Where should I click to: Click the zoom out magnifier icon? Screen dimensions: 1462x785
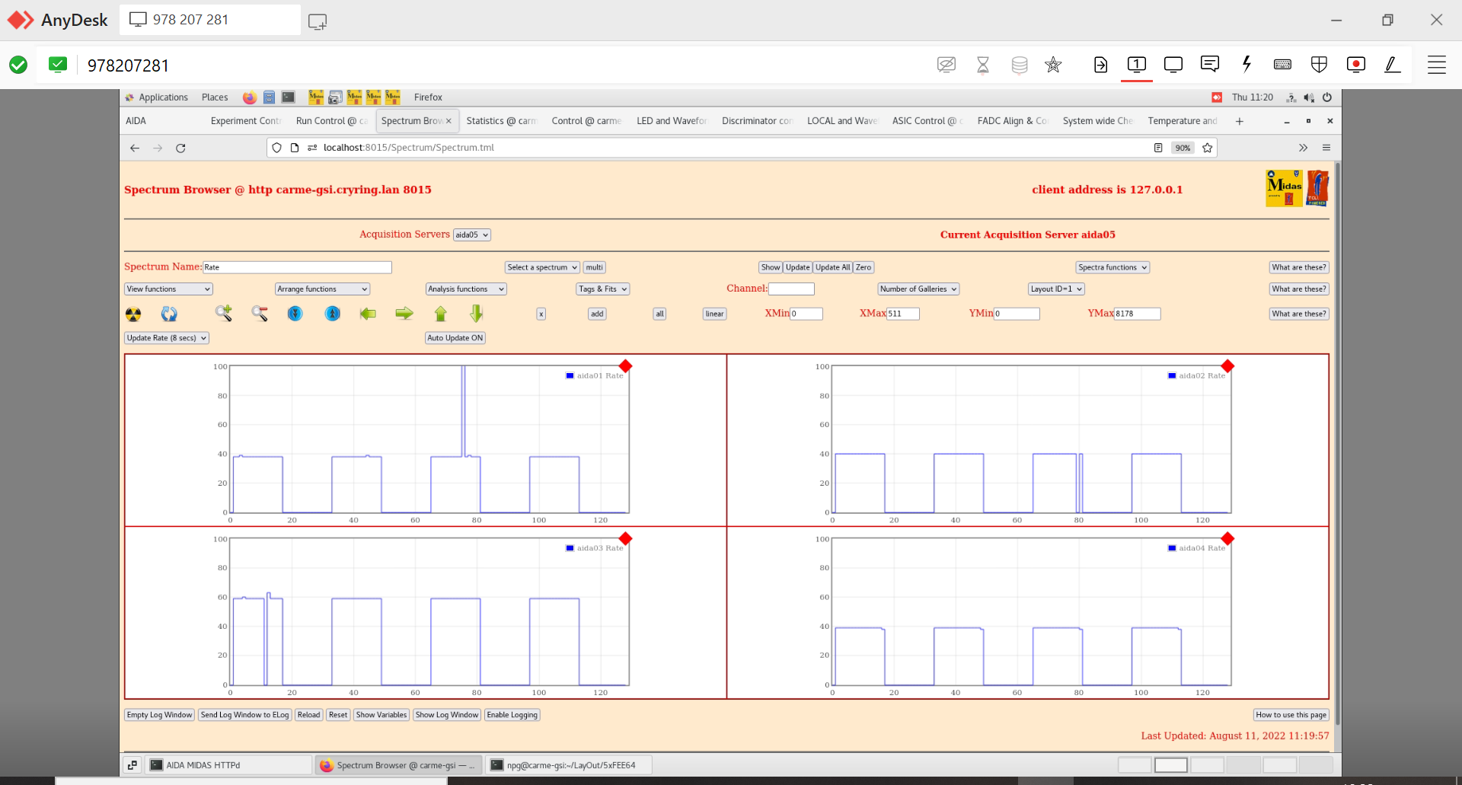[260, 313]
